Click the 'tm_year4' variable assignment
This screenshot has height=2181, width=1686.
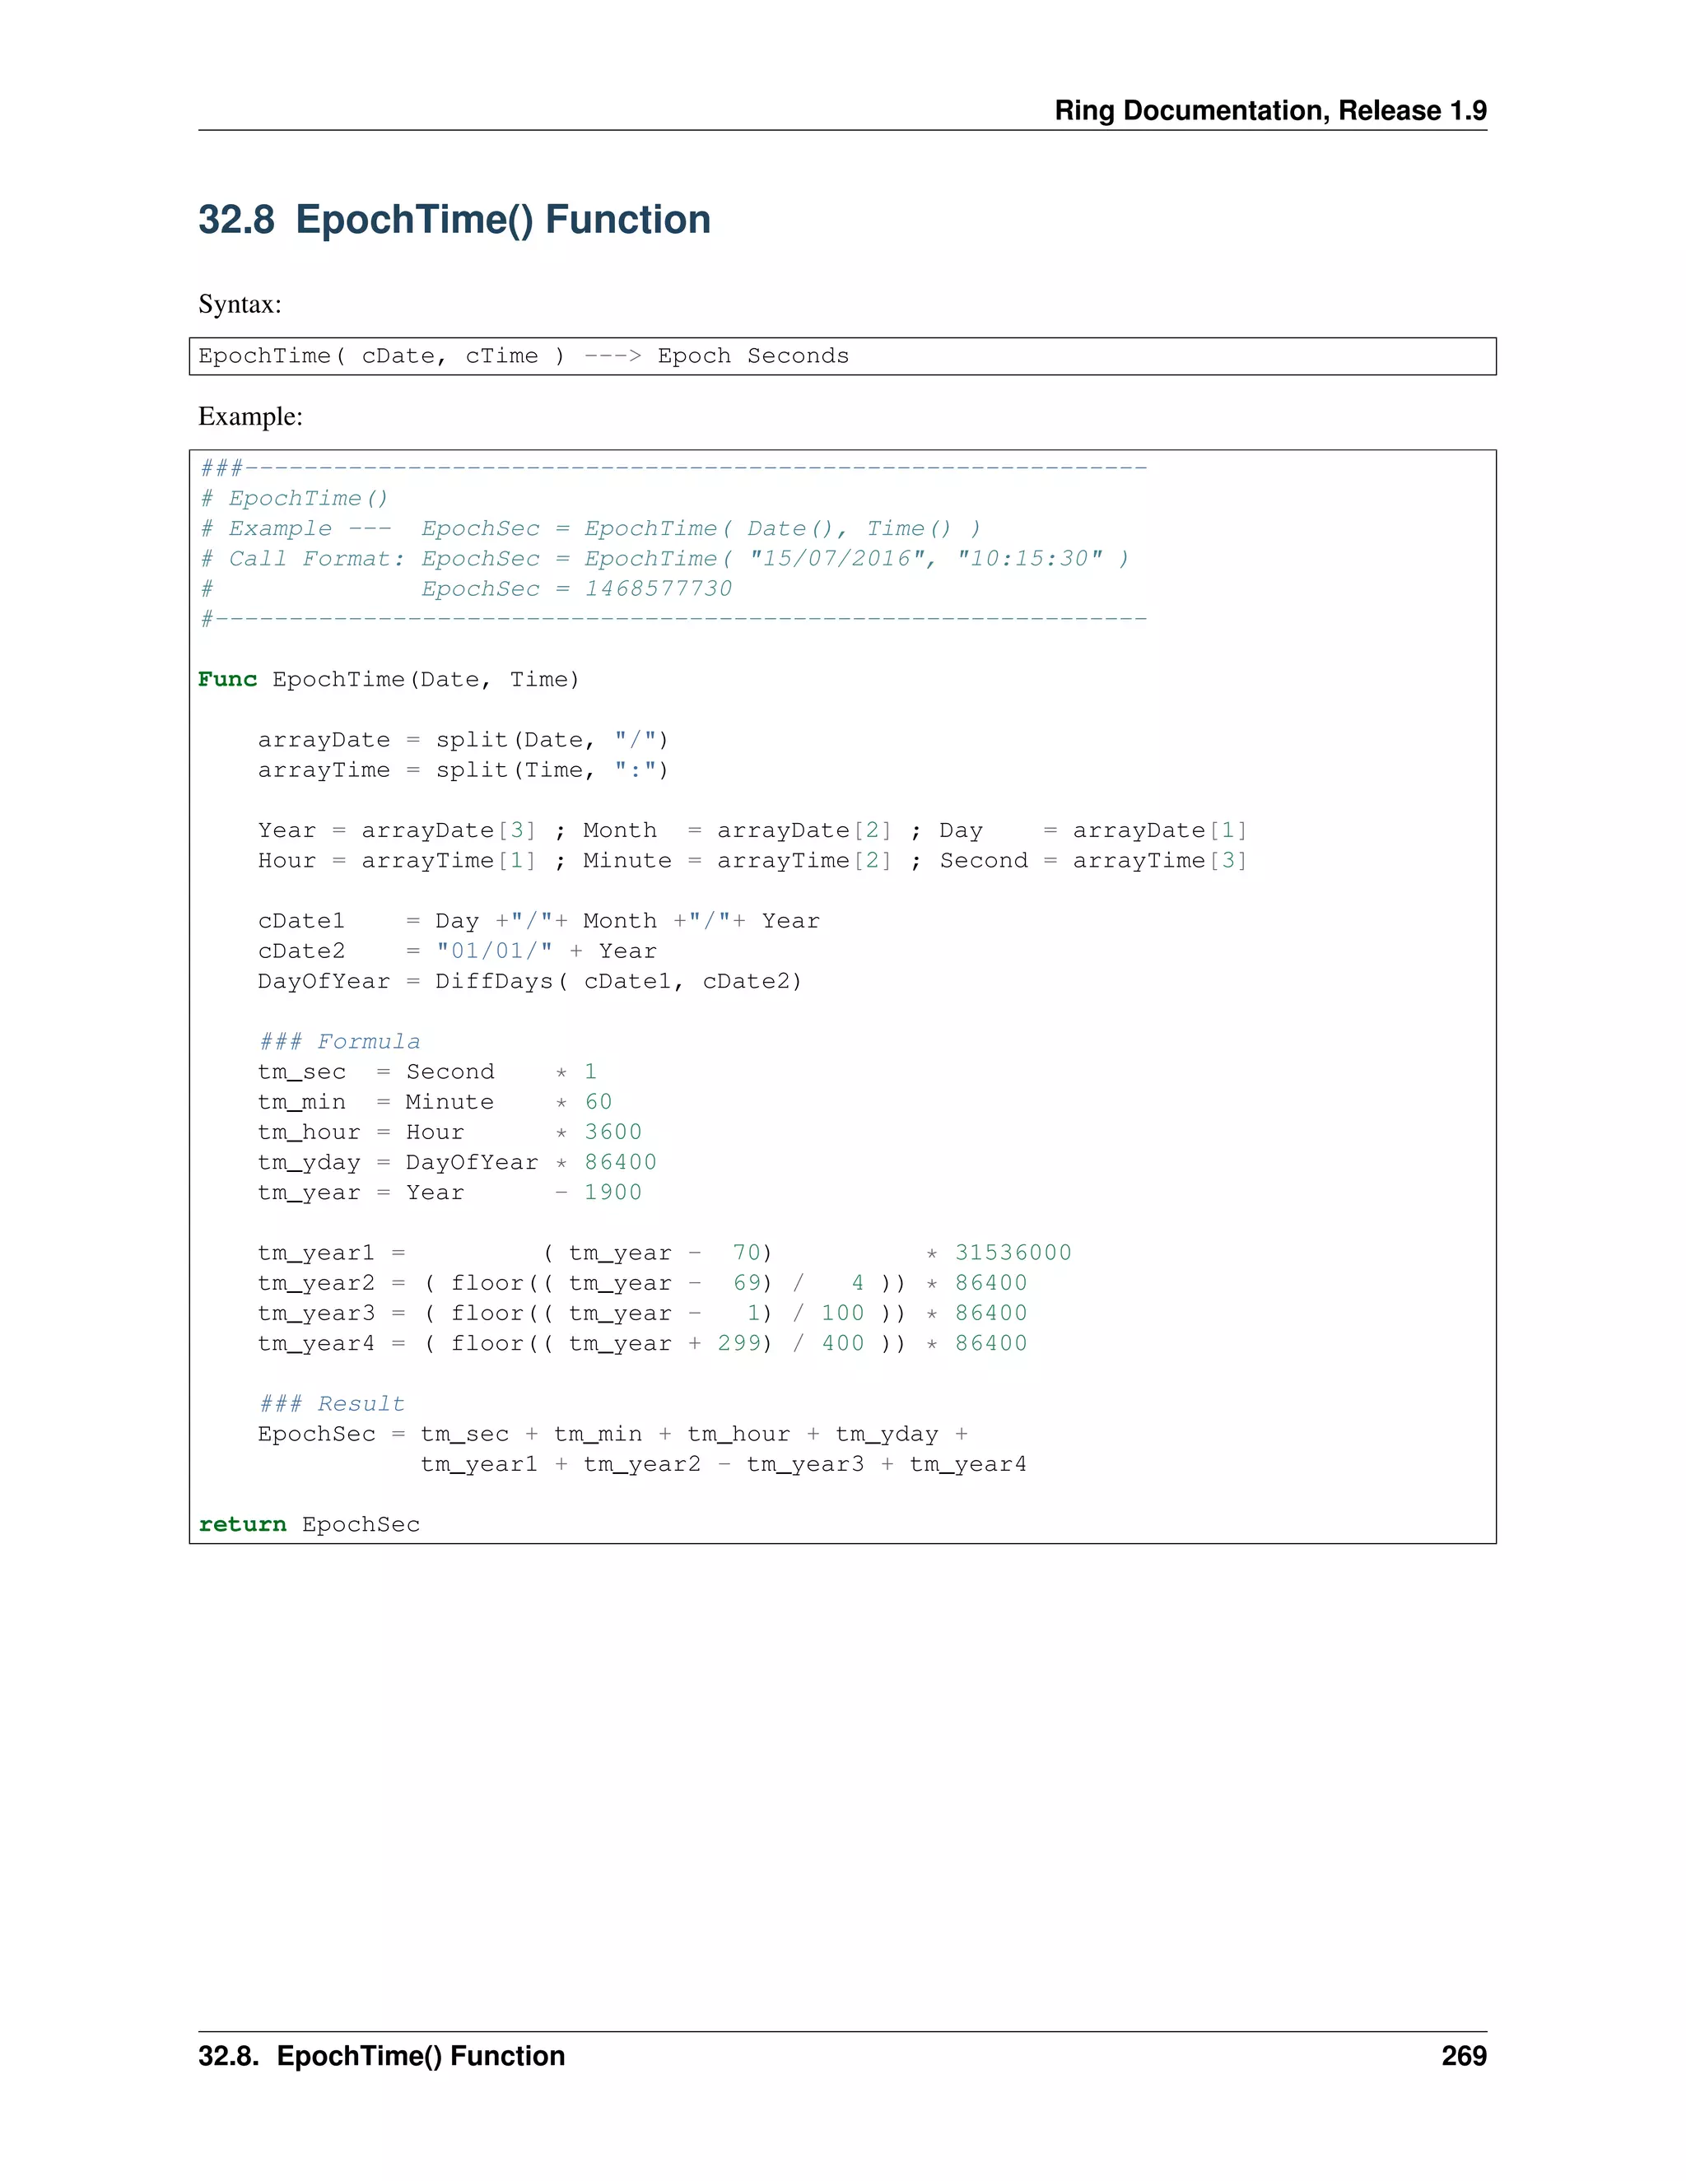click(315, 1343)
